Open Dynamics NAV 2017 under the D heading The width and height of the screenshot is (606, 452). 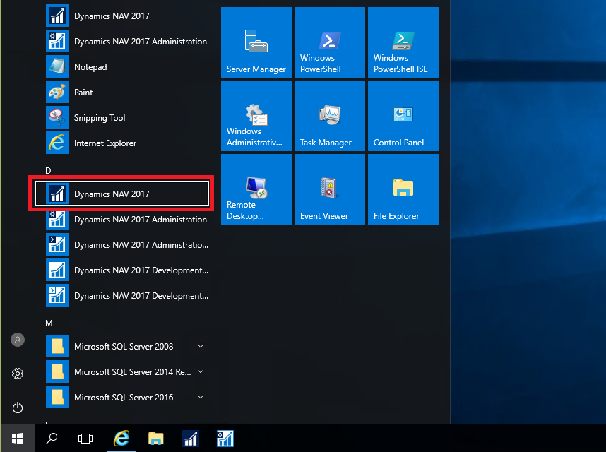click(x=121, y=194)
